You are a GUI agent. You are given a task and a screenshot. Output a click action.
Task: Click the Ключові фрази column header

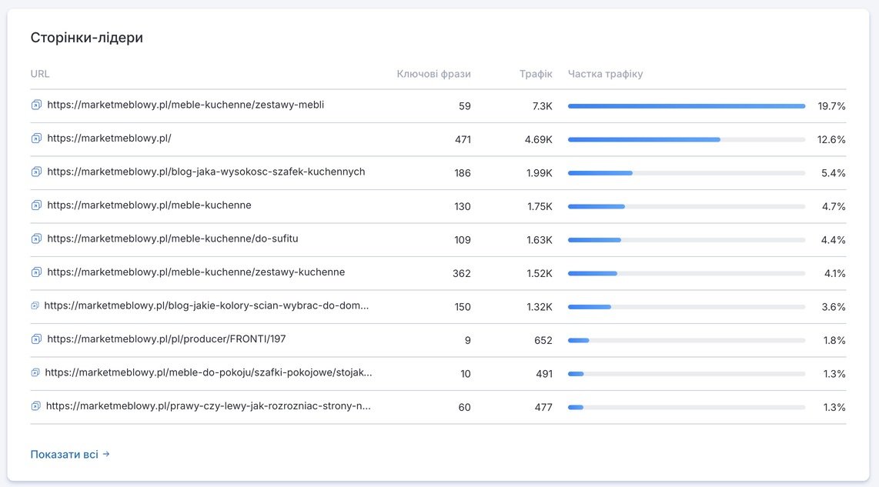(433, 74)
